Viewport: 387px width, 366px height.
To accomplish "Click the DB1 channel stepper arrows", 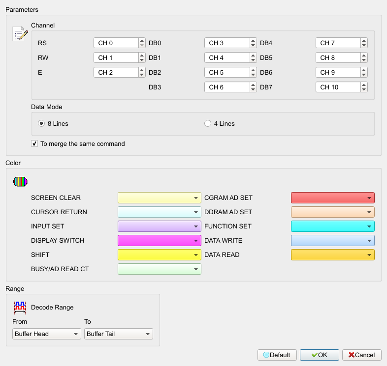I will point(253,57).
